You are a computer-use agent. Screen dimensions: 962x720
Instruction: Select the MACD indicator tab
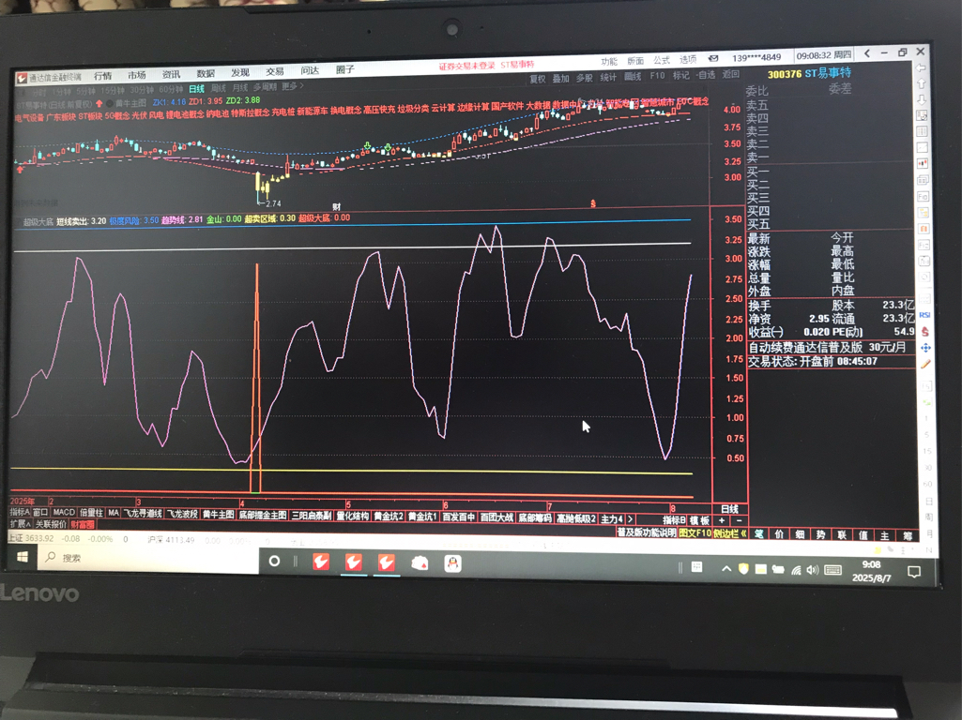click(64, 512)
